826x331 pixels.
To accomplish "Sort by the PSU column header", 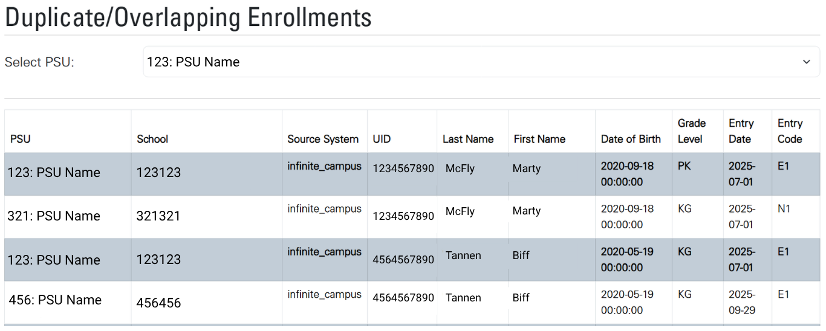I will (20, 139).
